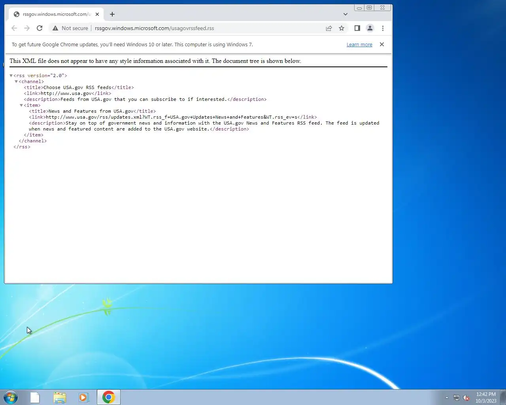Reload the page with refresh icon
506x405 pixels.
(x=40, y=28)
